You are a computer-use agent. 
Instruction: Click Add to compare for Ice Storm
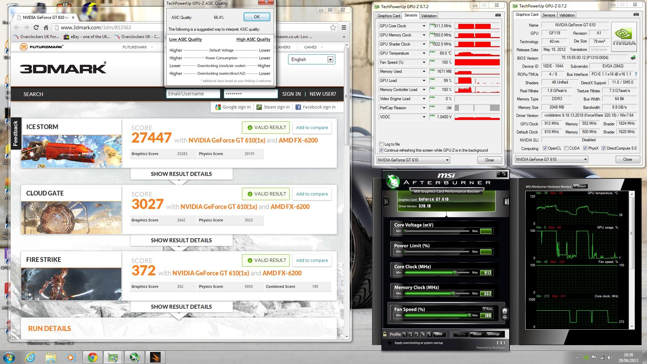[x=312, y=127]
